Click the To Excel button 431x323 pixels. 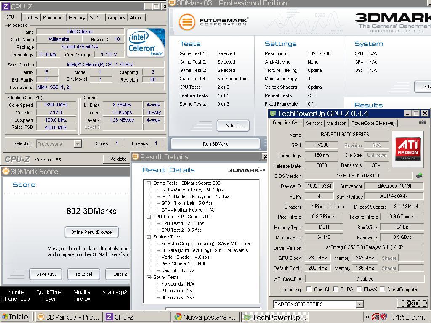tap(84, 274)
